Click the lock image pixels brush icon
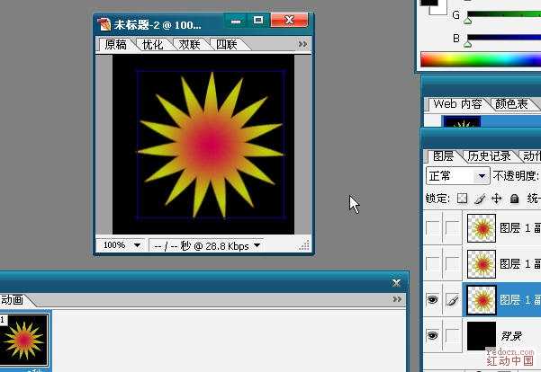This screenshot has width=541, height=372. pos(480,198)
